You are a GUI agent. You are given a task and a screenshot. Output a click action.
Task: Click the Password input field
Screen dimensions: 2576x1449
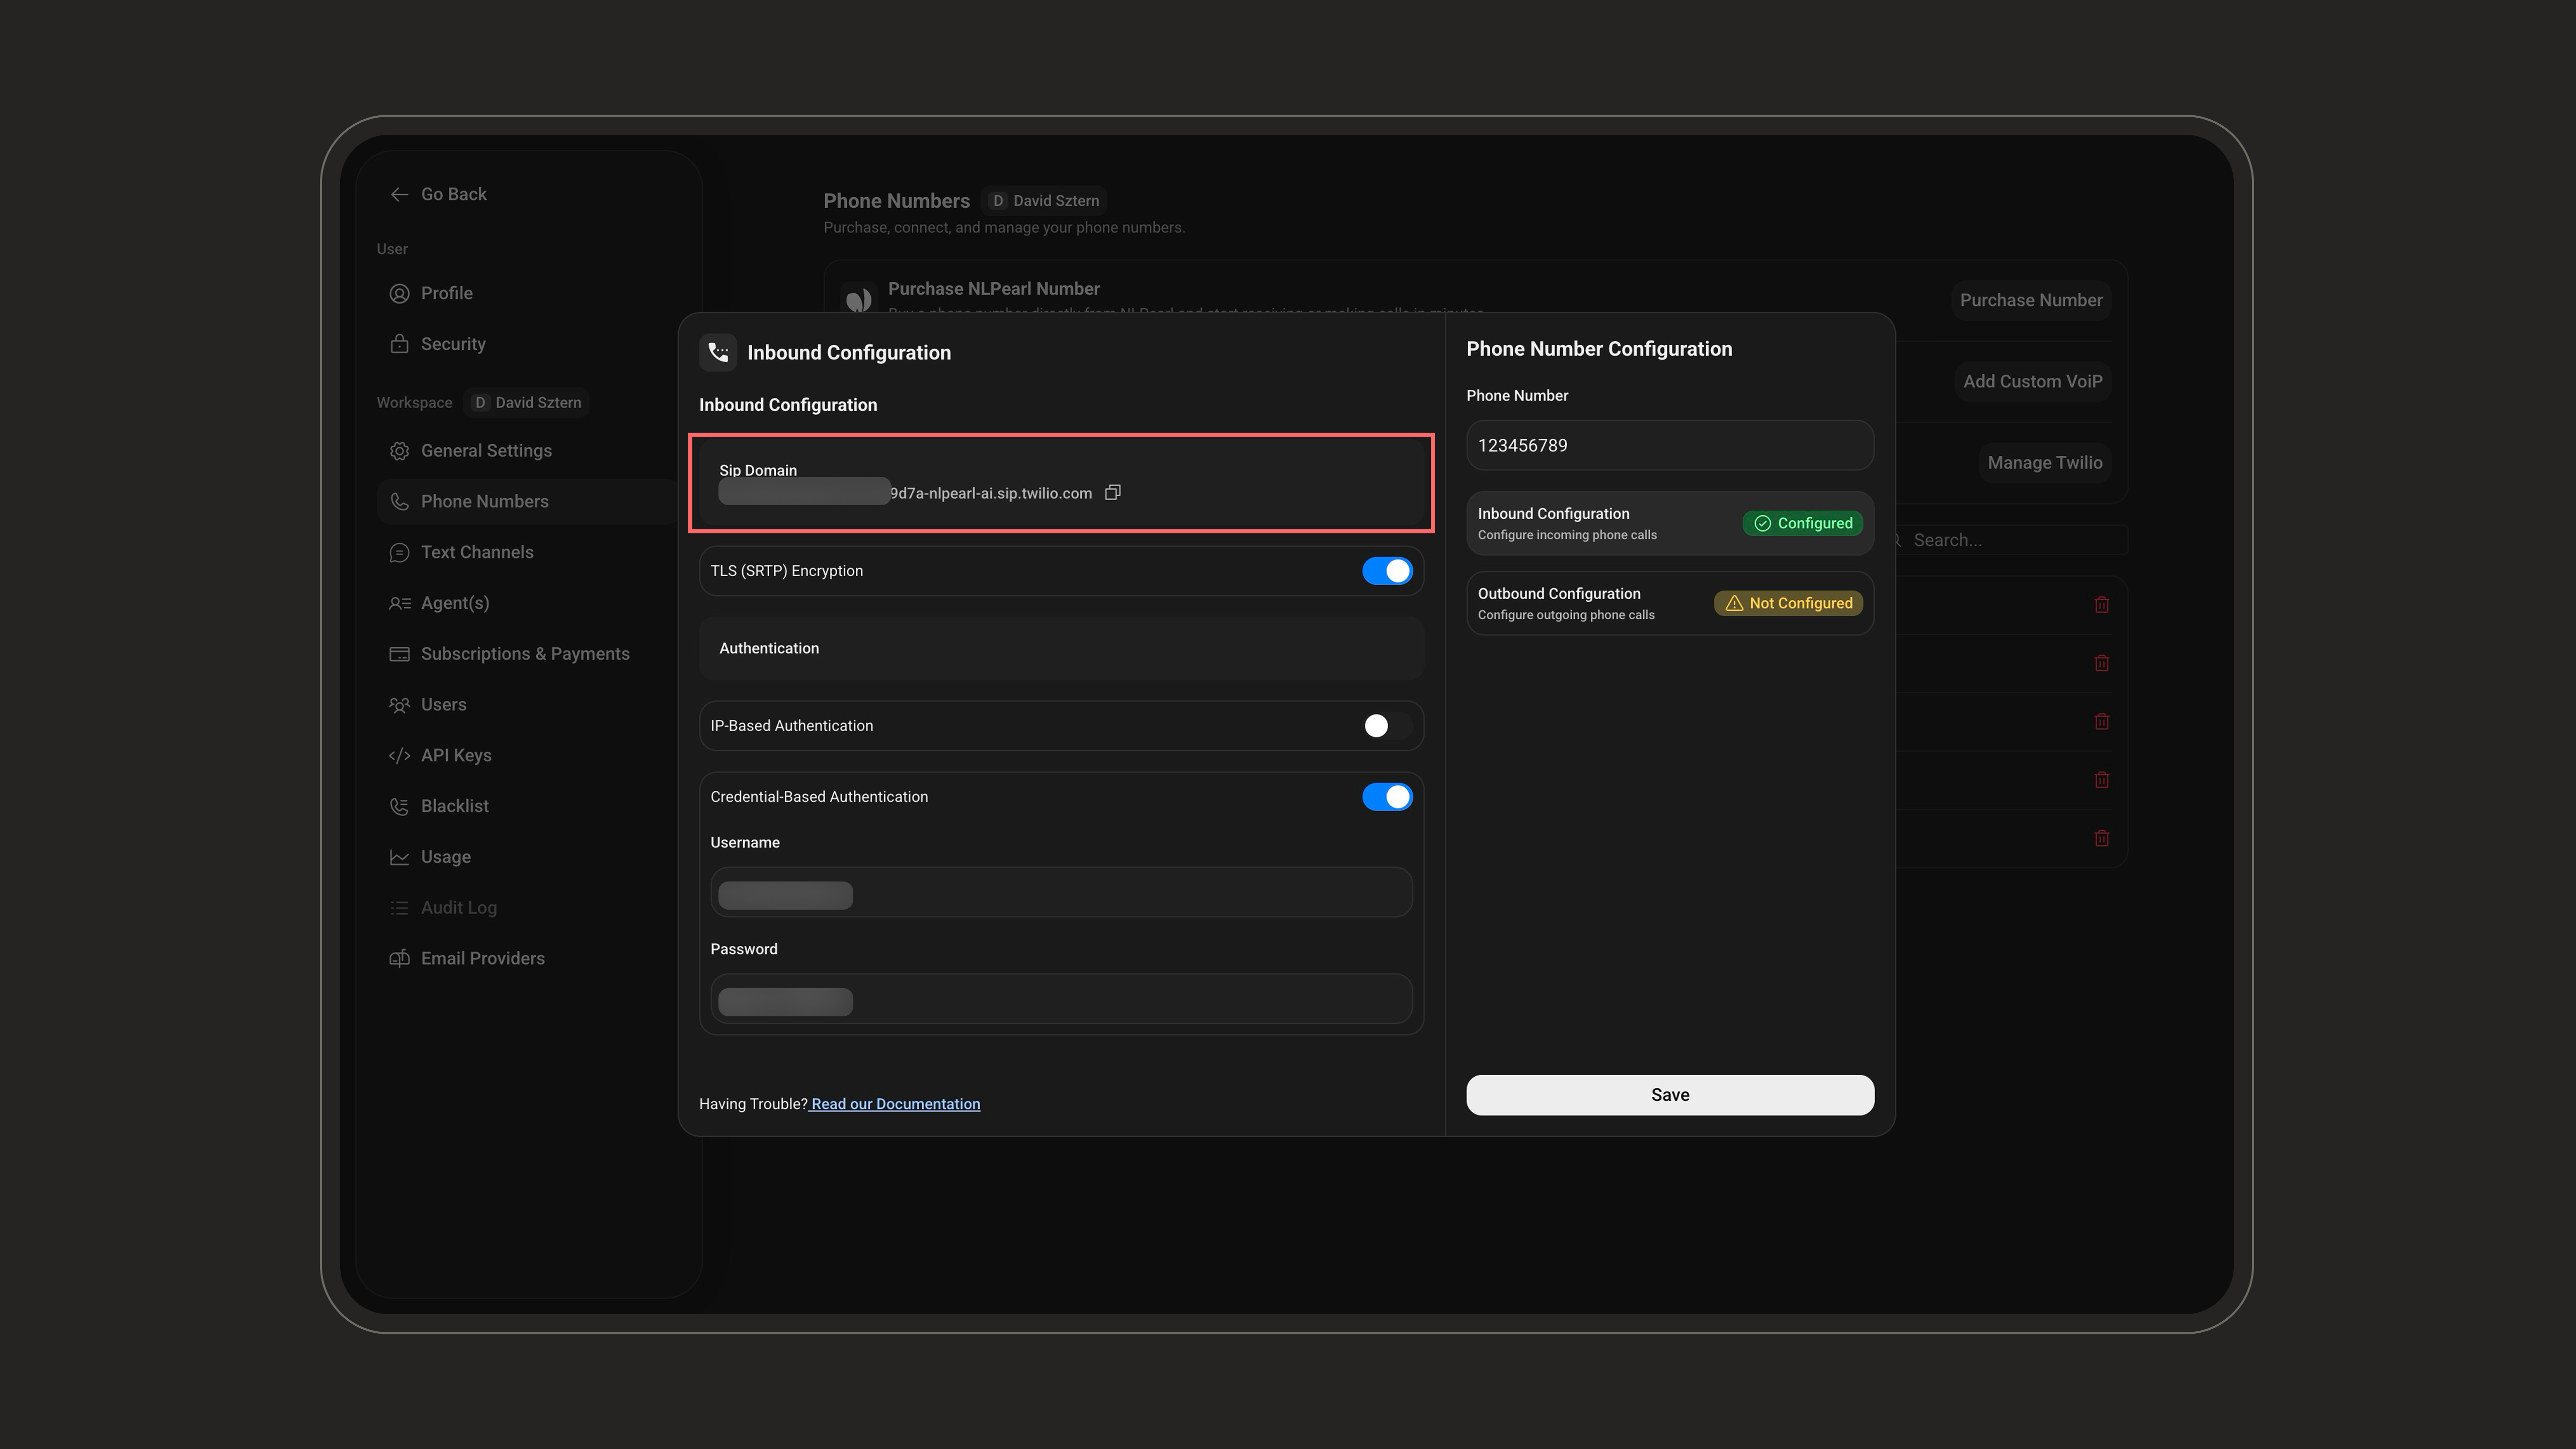(1061, 999)
